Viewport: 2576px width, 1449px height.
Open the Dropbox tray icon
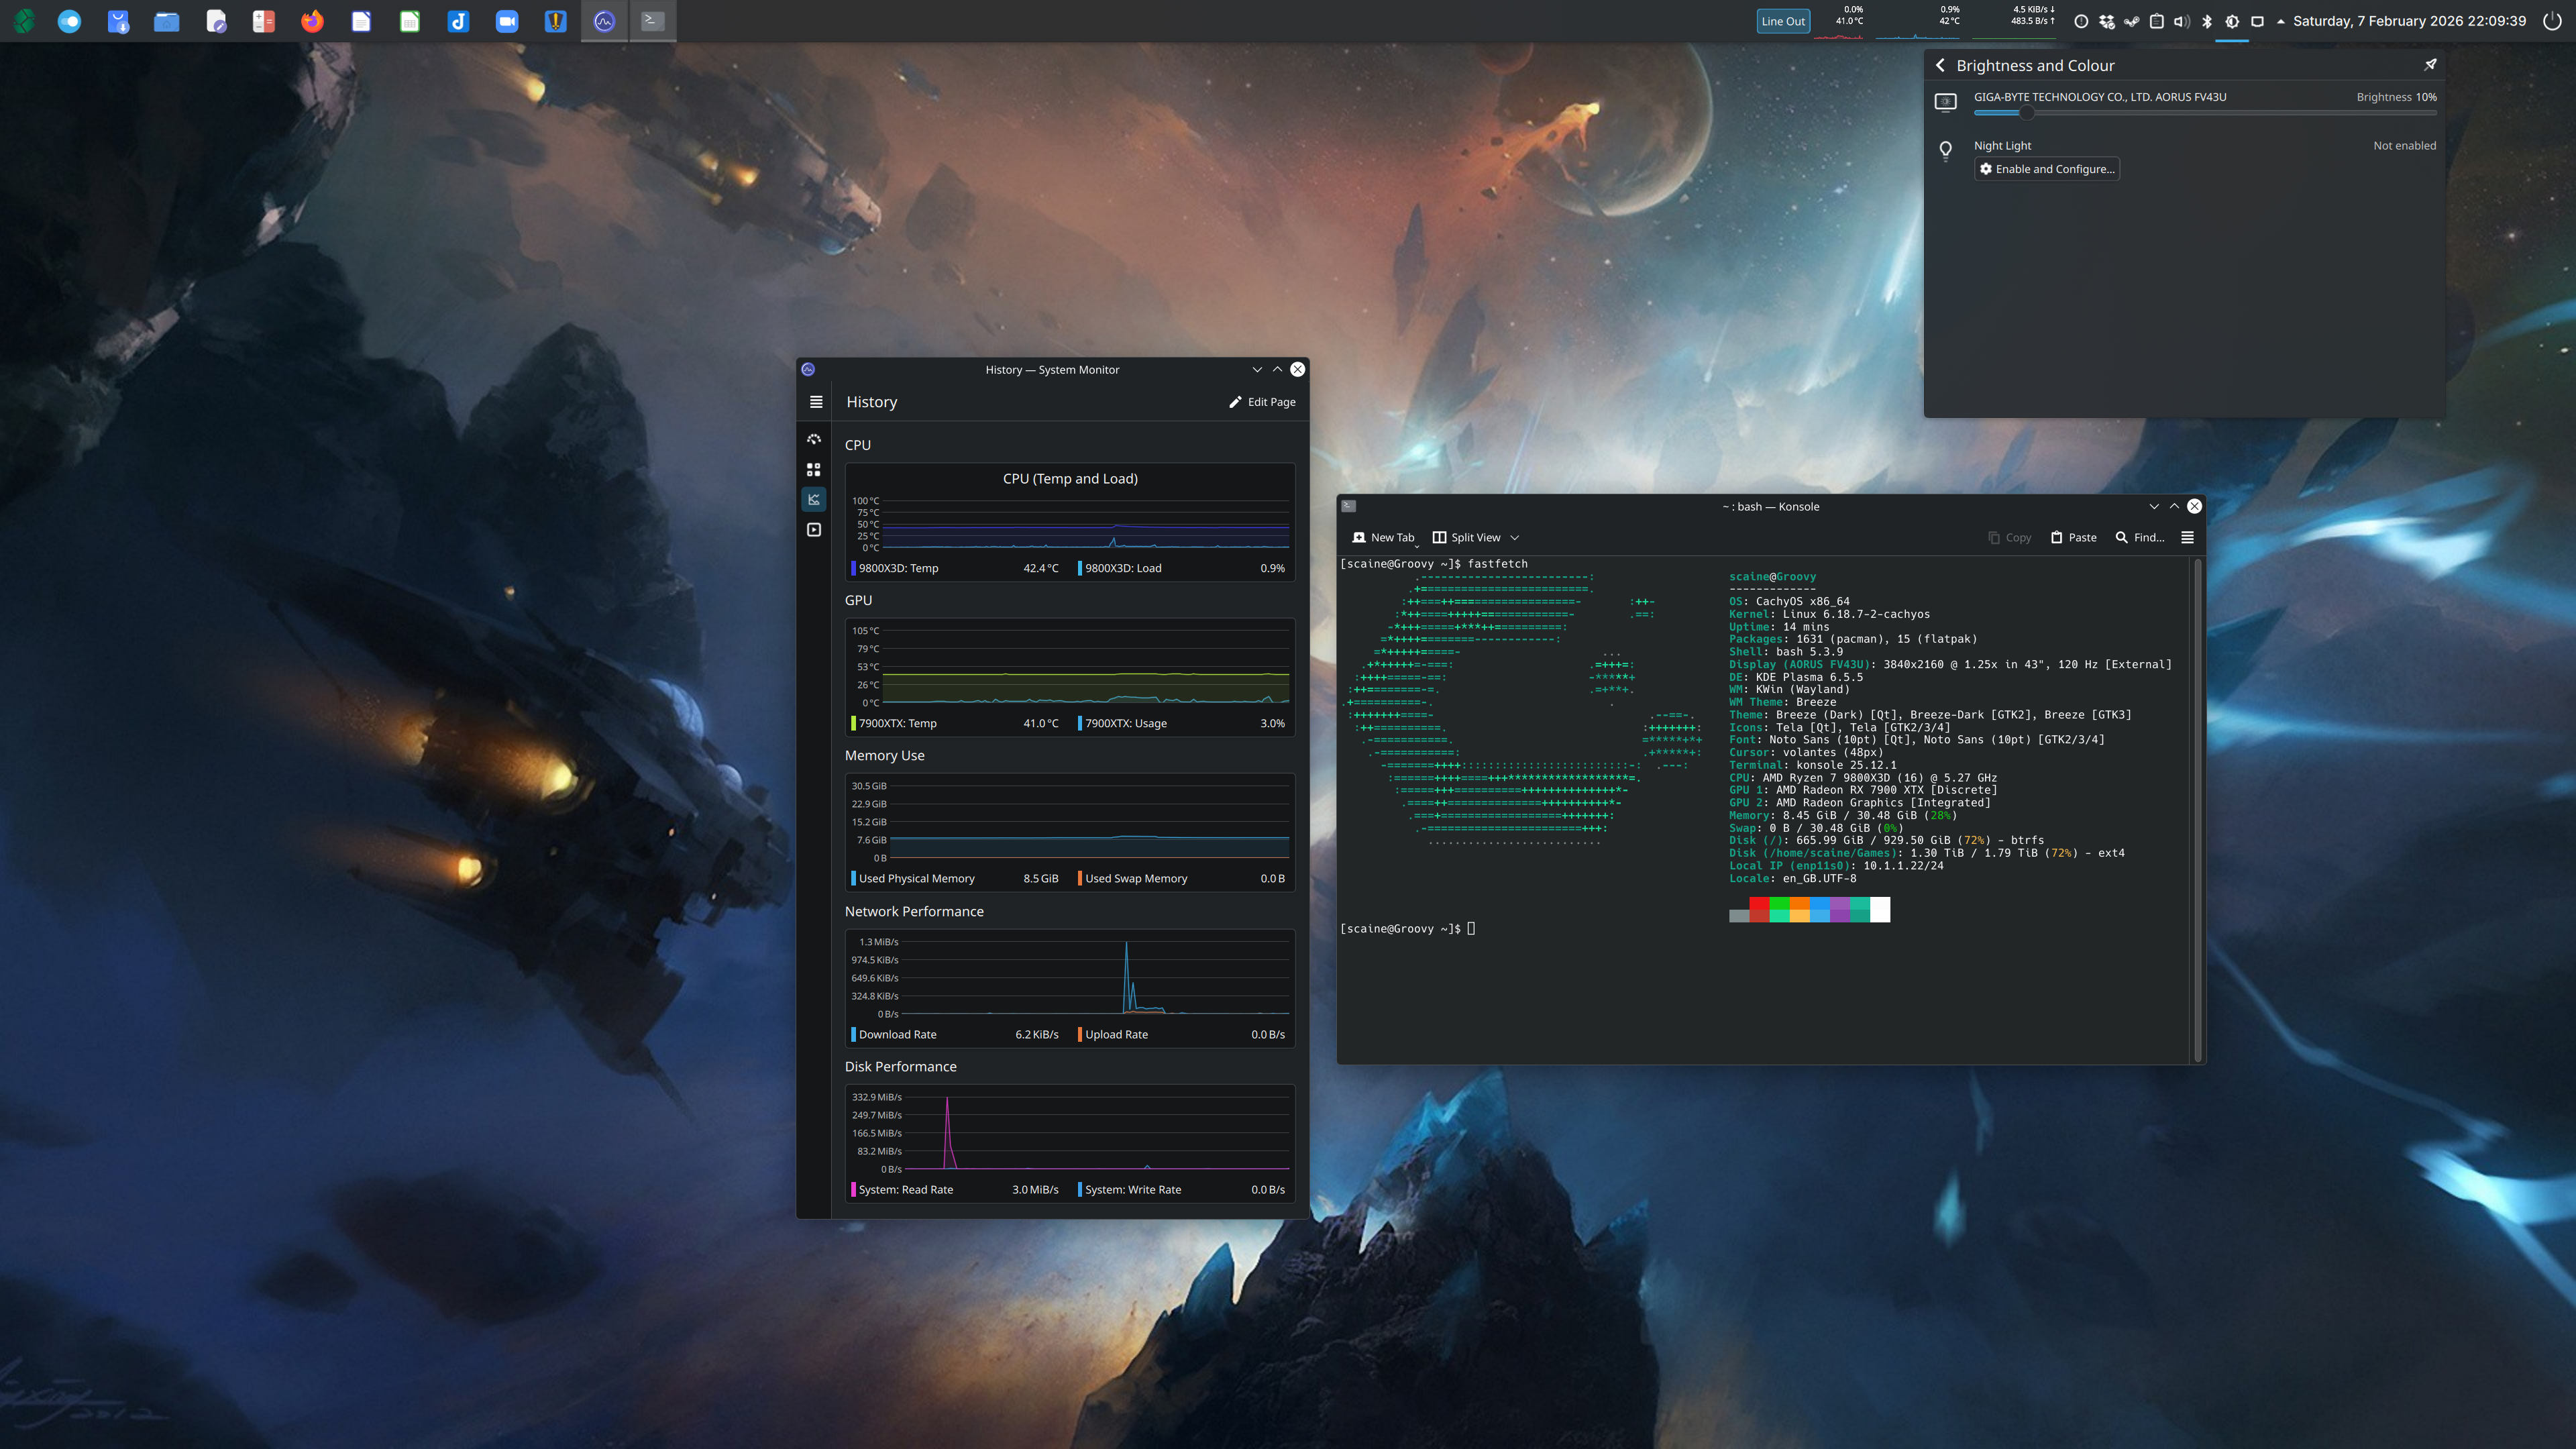2107,21
